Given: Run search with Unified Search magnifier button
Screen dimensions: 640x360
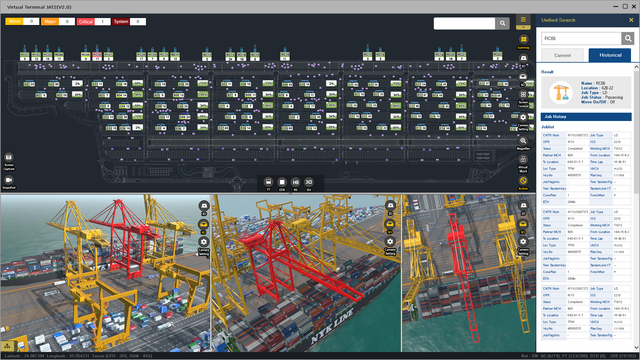Looking at the screenshot, I should [x=628, y=38].
